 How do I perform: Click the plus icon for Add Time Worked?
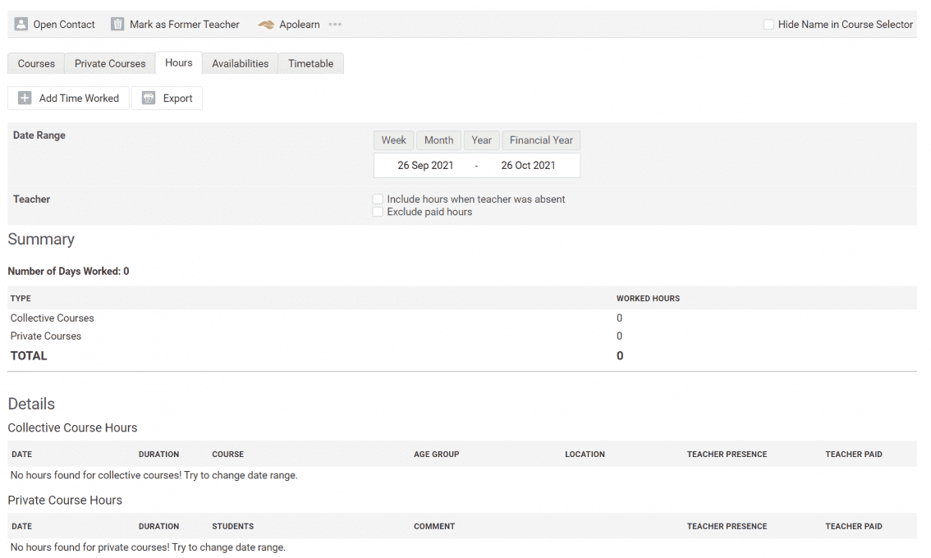(x=25, y=98)
